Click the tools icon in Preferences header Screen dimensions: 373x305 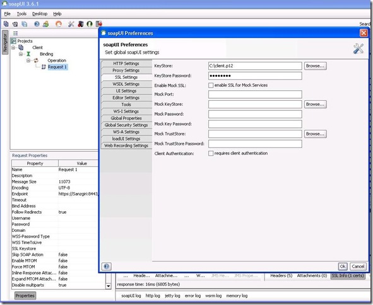[x=358, y=49]
